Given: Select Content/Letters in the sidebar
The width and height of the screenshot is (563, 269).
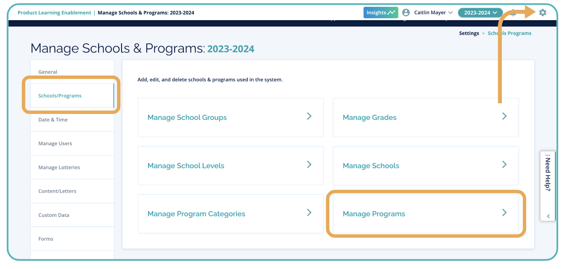Looking at the screenshot, I should point(57,191).
